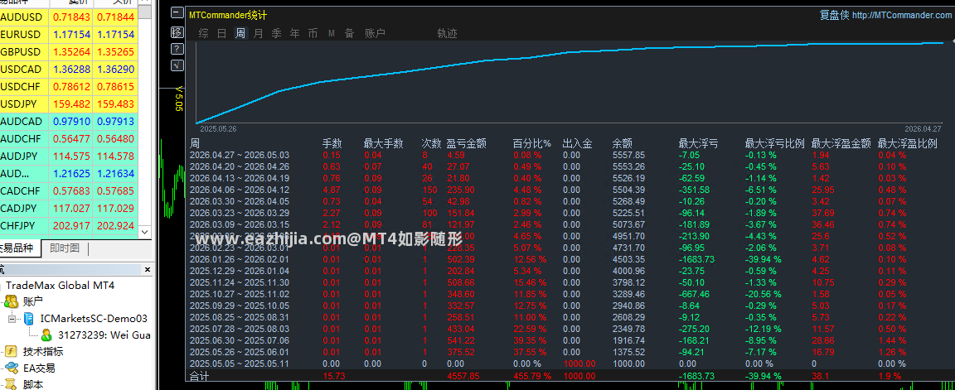Click the 技术指标 indicators icon

point(11,351)
